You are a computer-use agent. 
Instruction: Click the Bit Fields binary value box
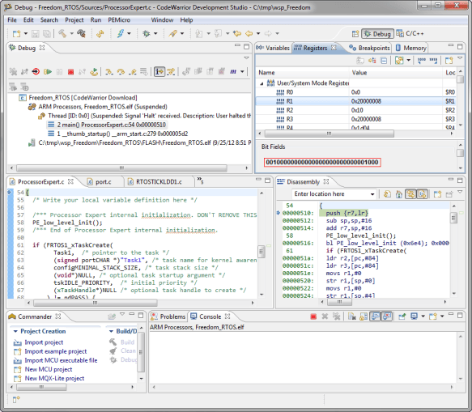pos(322,162)
